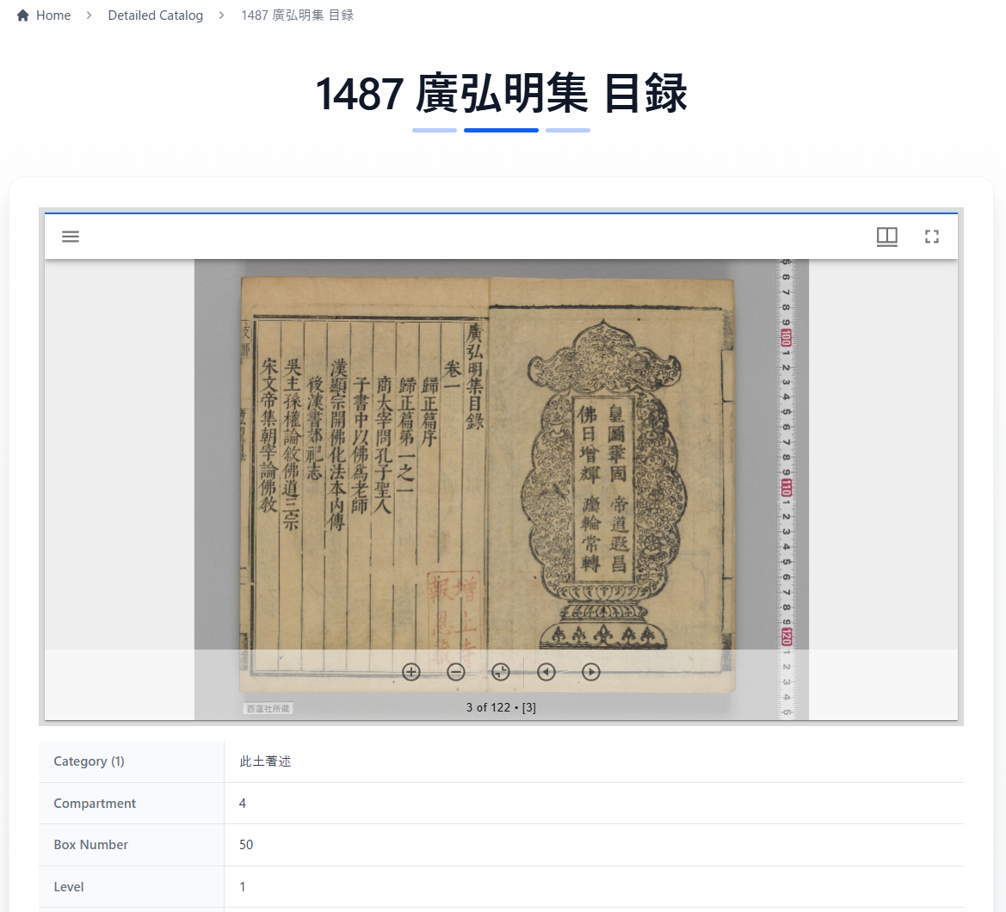Image resolution: width=1006 pixels, height=912 pixels.
Task: Zoom in on the manuscript image
Action: (x=411, y=672)
